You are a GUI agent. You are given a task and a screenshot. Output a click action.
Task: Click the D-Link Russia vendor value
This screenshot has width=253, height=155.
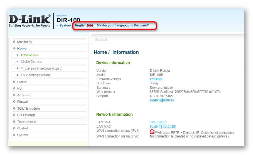(x=160, y=71)
